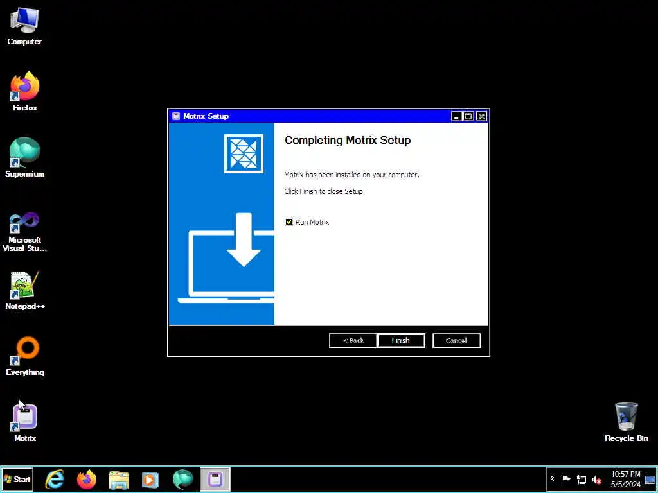Select the Everything desktop shortcut
Viewport: 658px width, 493px height.
(x=25, y=356)
